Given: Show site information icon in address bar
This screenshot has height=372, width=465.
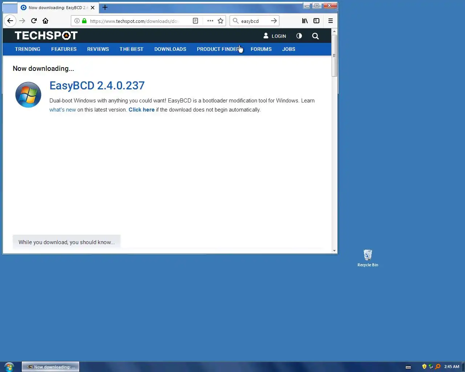Looking at the screenshot, I should coord(77,21).
